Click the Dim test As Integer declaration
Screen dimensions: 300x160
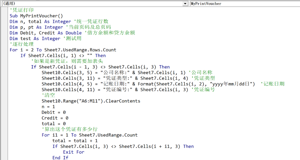(x=35, y=38)
